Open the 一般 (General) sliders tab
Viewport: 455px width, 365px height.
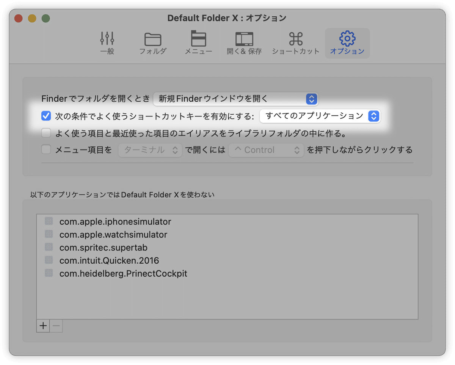pyautogui.click(x=107, y=43)
